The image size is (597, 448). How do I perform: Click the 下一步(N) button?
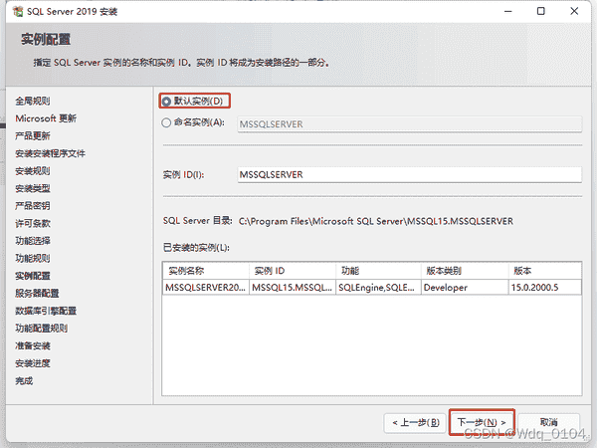(482, 422)
